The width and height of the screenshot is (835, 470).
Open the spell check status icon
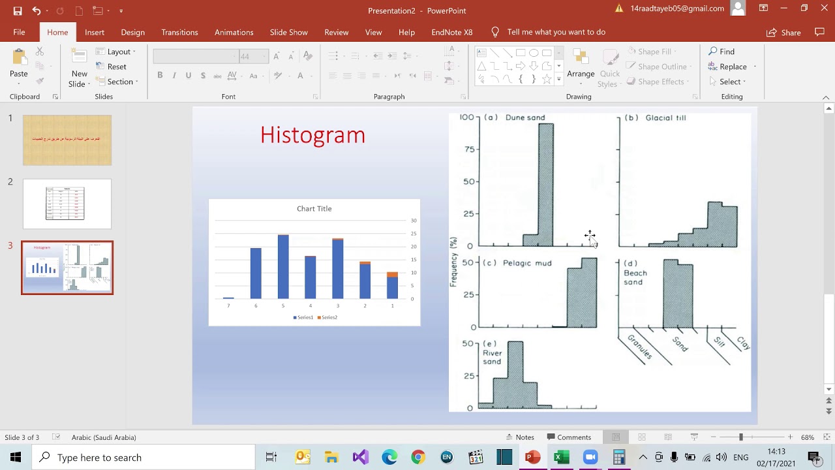pos(56,437)
